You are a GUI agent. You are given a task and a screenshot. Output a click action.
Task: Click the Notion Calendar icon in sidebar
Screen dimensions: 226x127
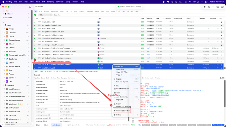point(7,66)
